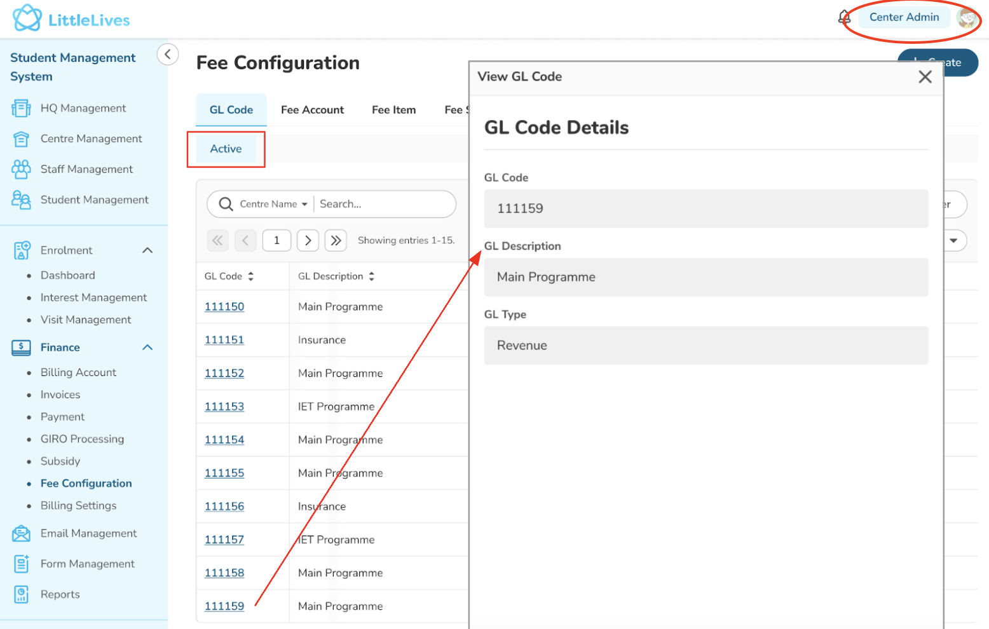Image resolution: width=989 pixels, height=629 pixels.
Task: Click the HQ Management icon
Action: (x=21, y=109)
